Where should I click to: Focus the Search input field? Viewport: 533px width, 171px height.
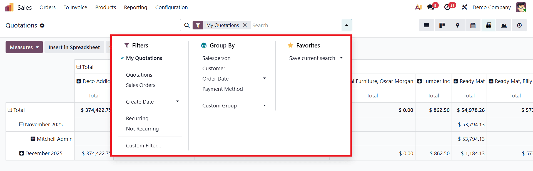point(296,25)
